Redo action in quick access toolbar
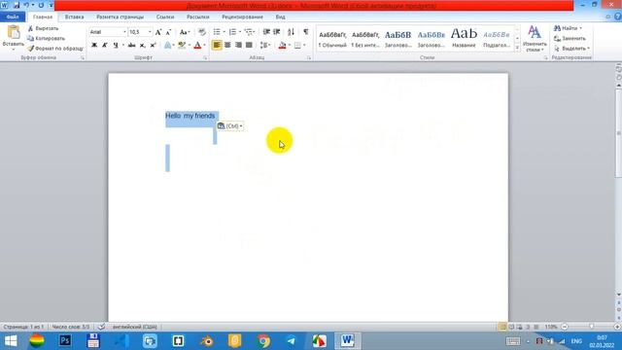Image resolution: width=622 pixels, height=350 pixels. pos(41,5)
